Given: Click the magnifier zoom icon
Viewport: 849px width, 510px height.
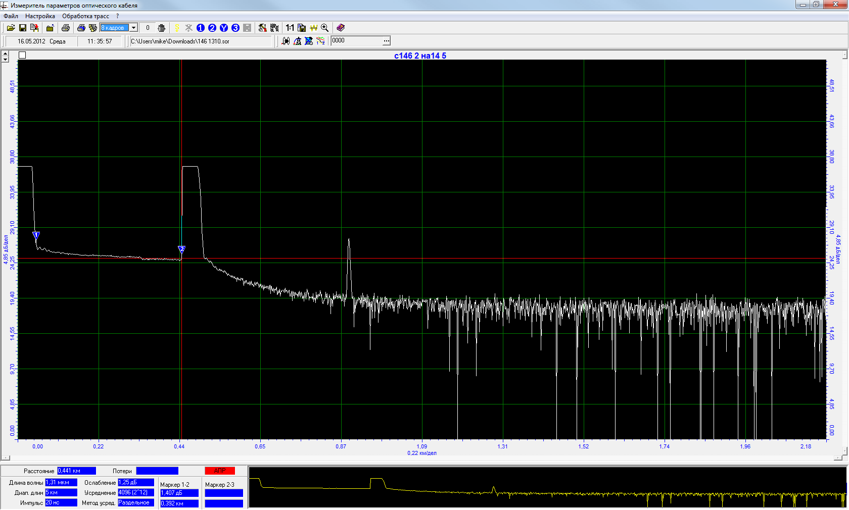Looking at the screenshot, I should pos(325,28).
